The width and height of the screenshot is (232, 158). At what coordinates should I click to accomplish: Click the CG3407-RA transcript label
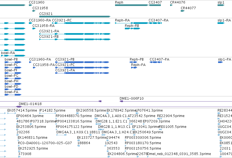coord(158,20)
